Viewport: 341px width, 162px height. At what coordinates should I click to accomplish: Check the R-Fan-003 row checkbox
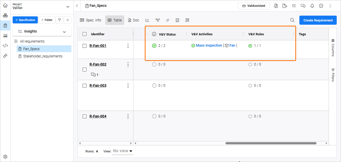(x=84, y=85)
